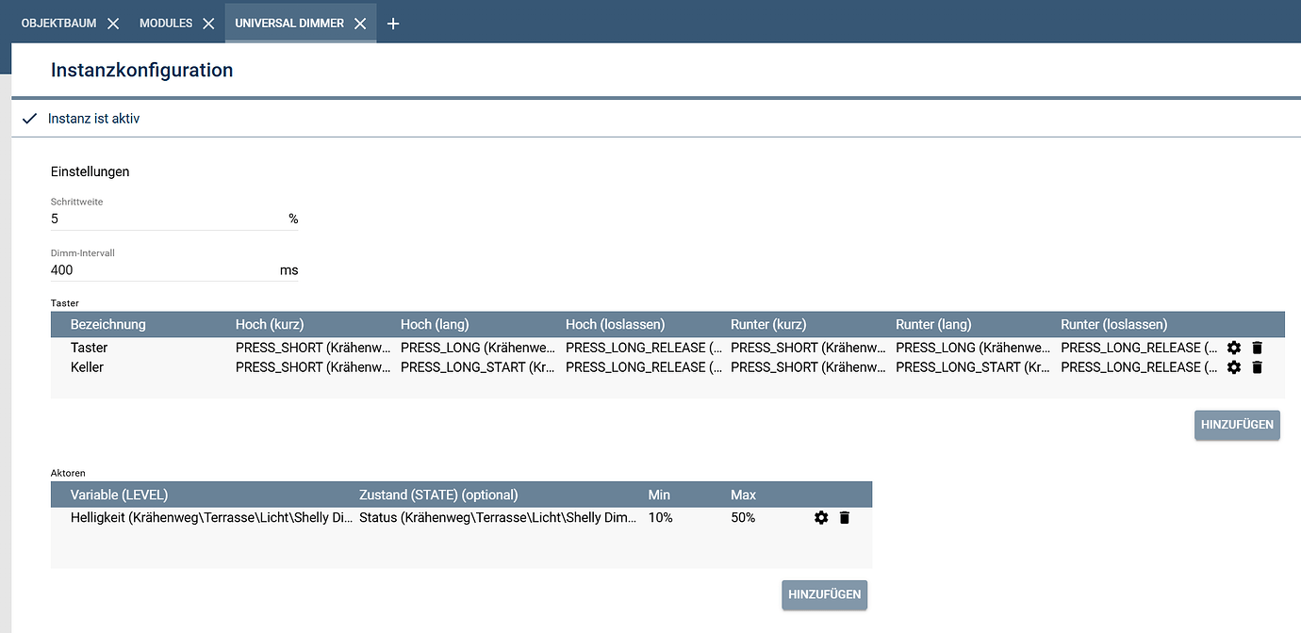Click the checkmark next to Instanz ist aktiv
1301x633 pixels.
coord(29,119)
